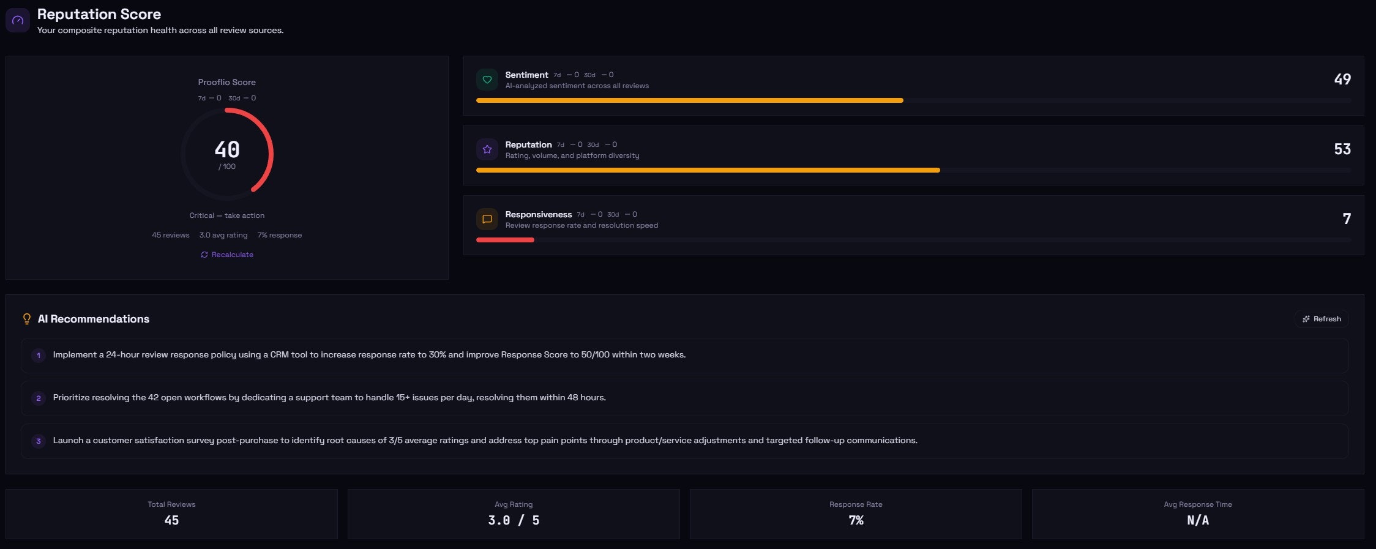Click the refresh icon inside the Refresh button

1306,318
